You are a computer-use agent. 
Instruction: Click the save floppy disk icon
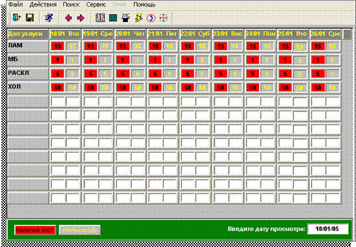(30, 18)
